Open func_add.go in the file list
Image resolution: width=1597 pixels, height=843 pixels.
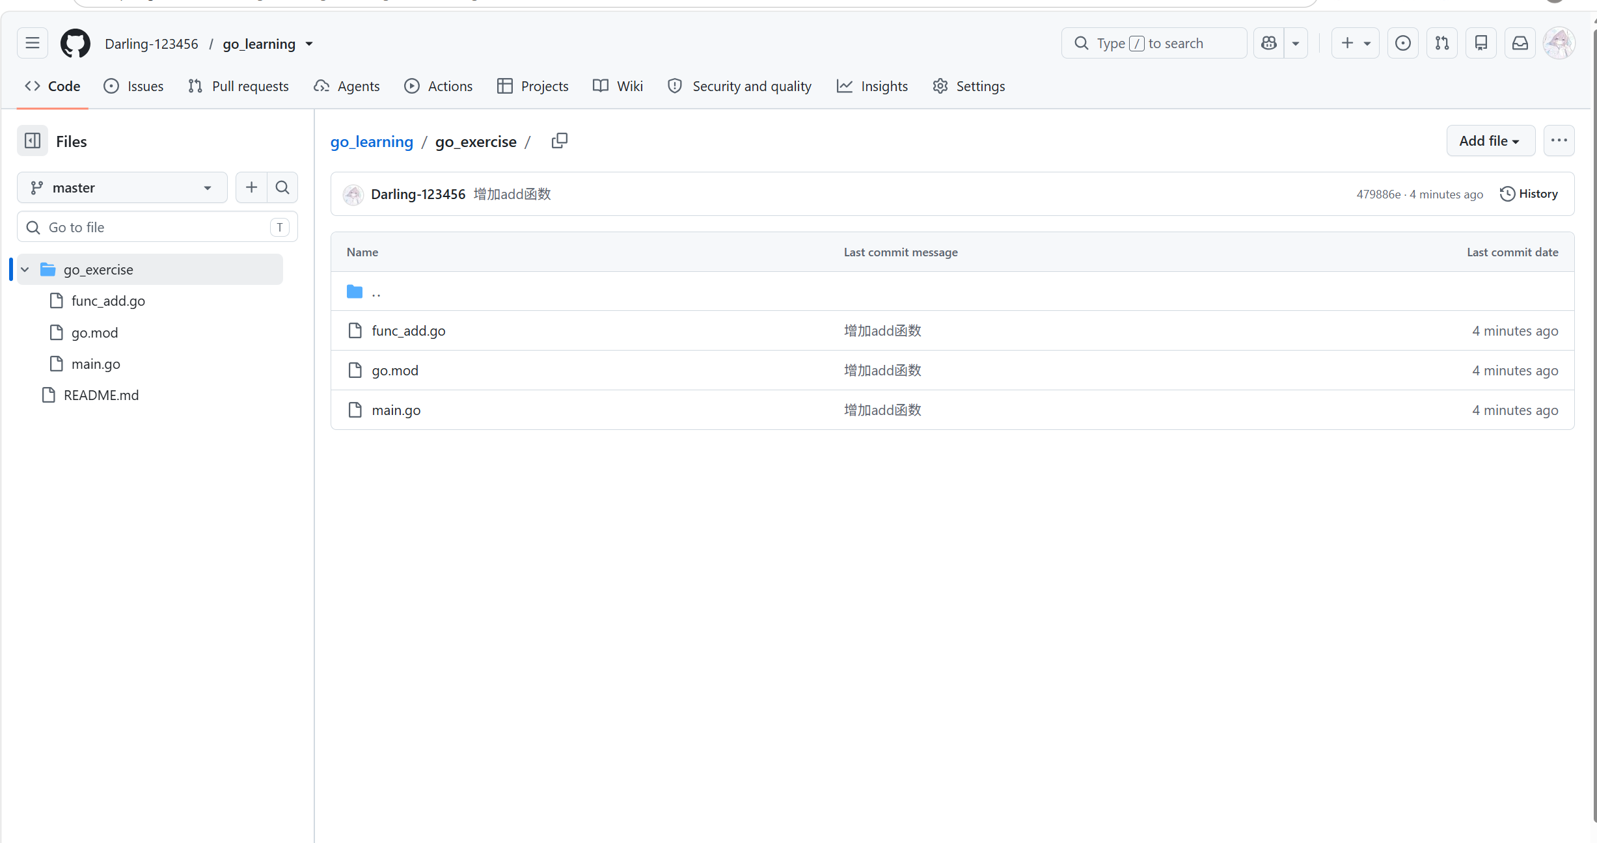coord(409,330)
